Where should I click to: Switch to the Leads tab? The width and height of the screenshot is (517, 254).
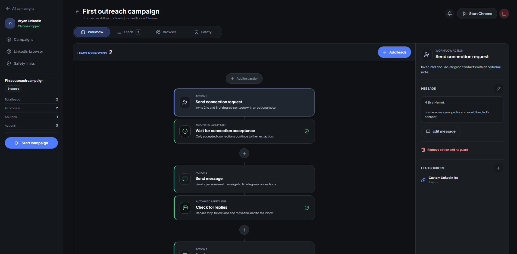click(129, 32)
